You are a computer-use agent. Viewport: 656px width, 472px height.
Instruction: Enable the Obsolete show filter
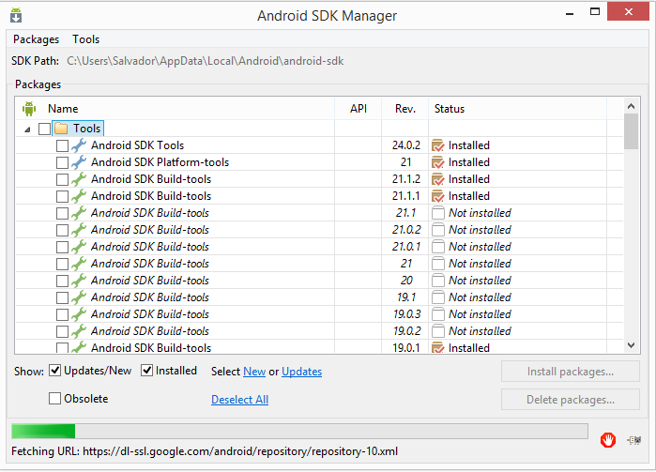(x=54, y=399)
